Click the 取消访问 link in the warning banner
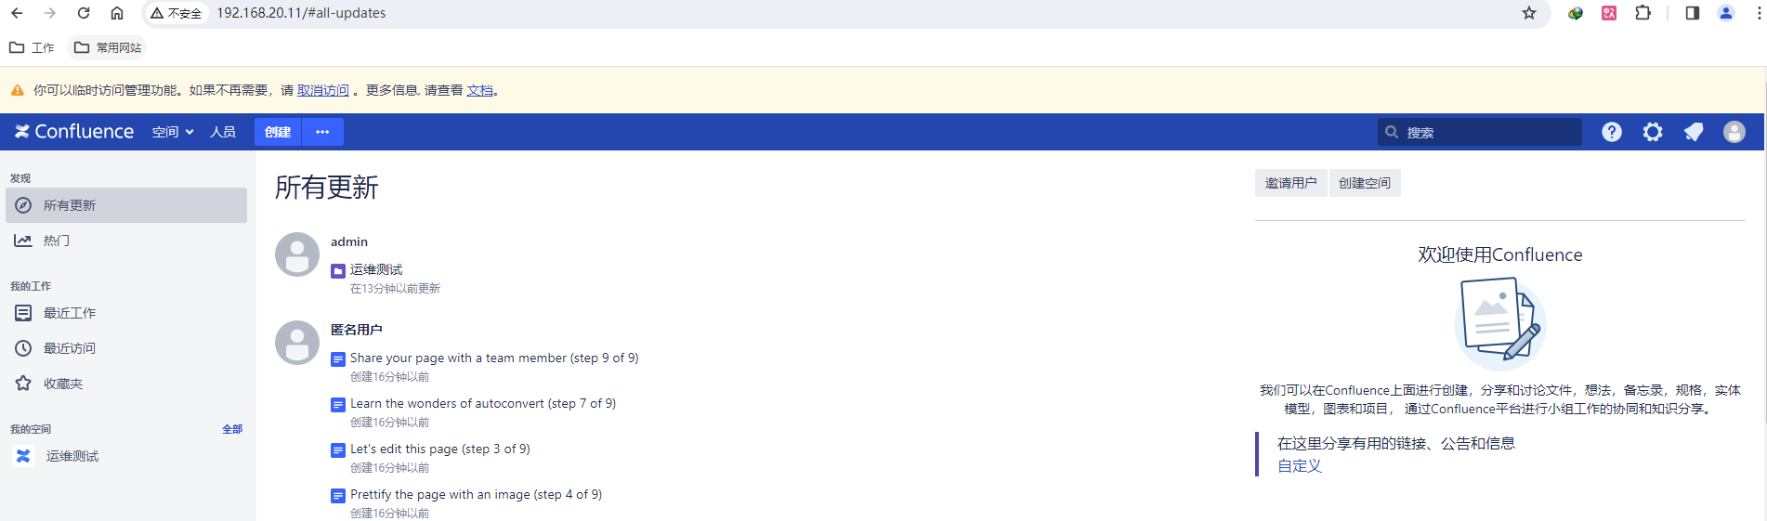This screenshot has height=521, width=1767. pos(322,90)
